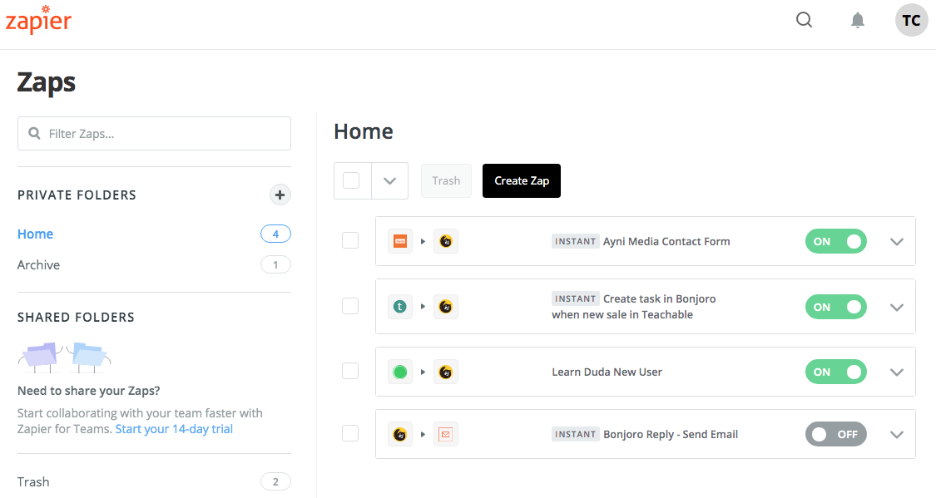This screenshot has width=936, height=498.
Task: Select the Create task in Bonjoro zap checkbox
Action: point(349,306)
